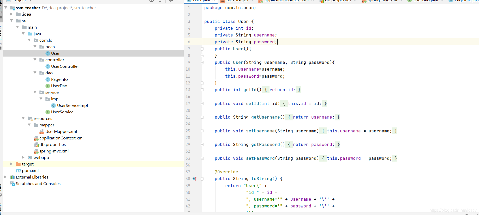Click the PageInfo class icon
The height and width of the screenshot is (215, 479).
pos(48,79)
